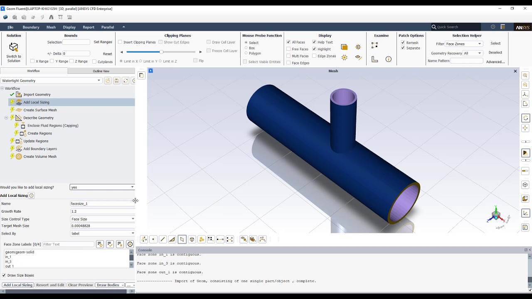Uncheck Remesh in Patch Options

coord(403,42)
